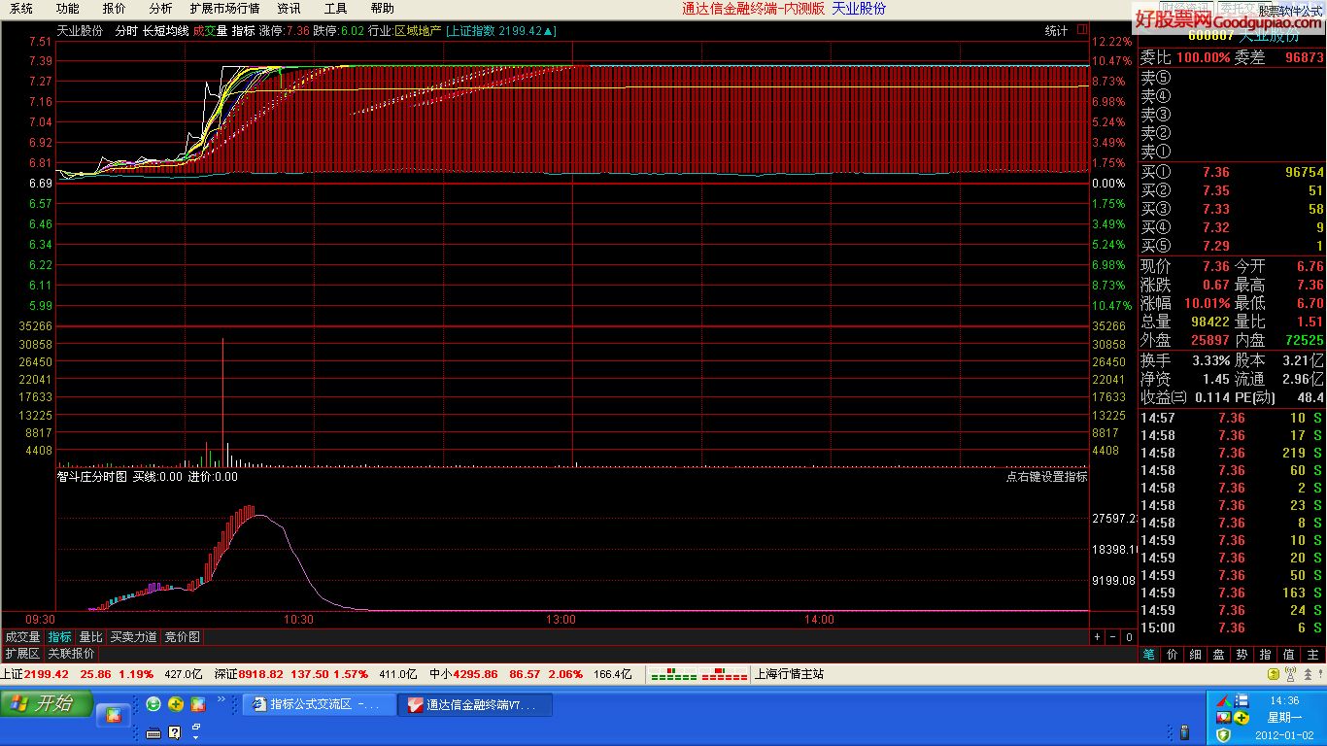1327x746 pixels.
Task: Click 点右键设置指标 hint text
Action: [1046, 477]
